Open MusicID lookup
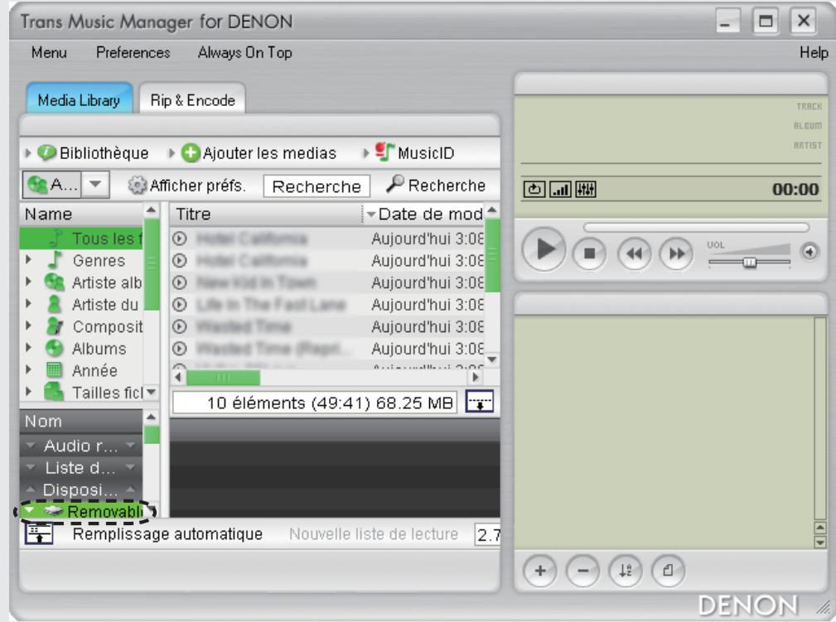This screenshot has height=622, width=836. (x=415, y=153)
